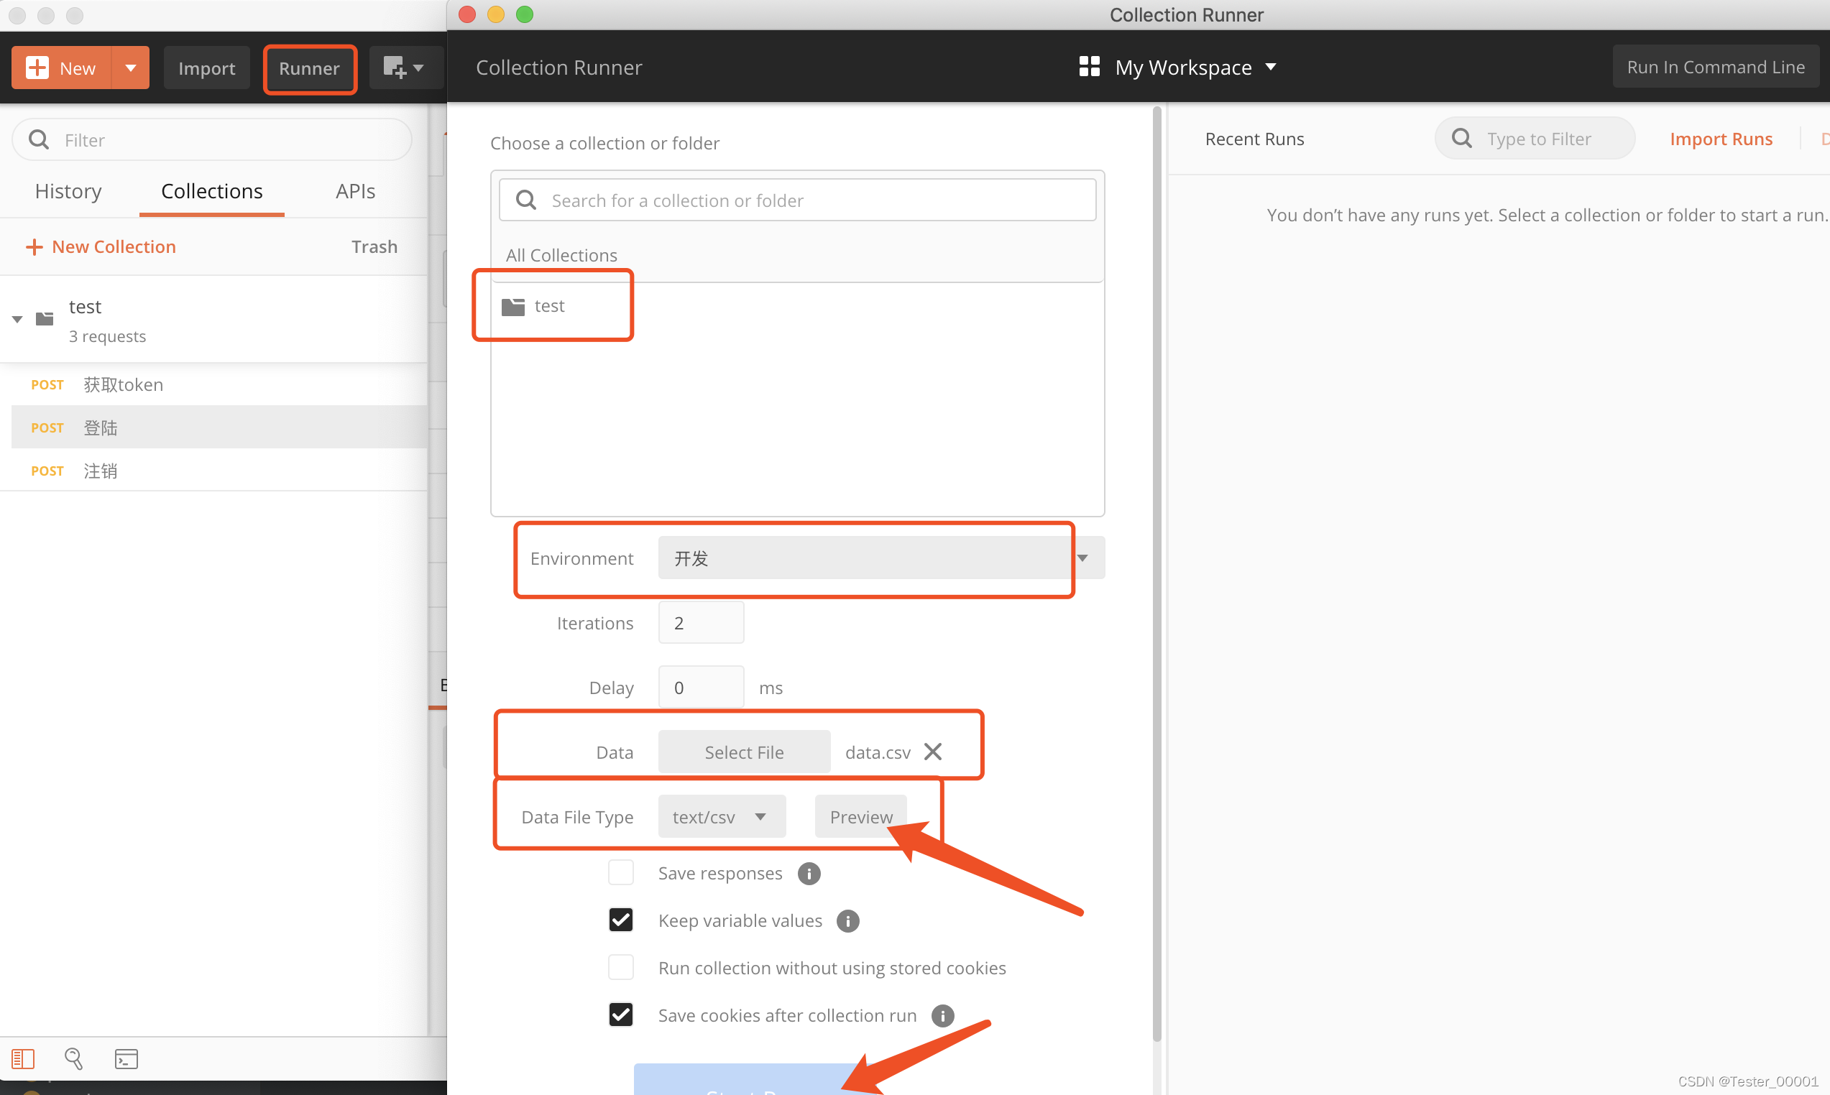Check Run collection without using stored cookies

pyautogui.click(x=620, y=966)
